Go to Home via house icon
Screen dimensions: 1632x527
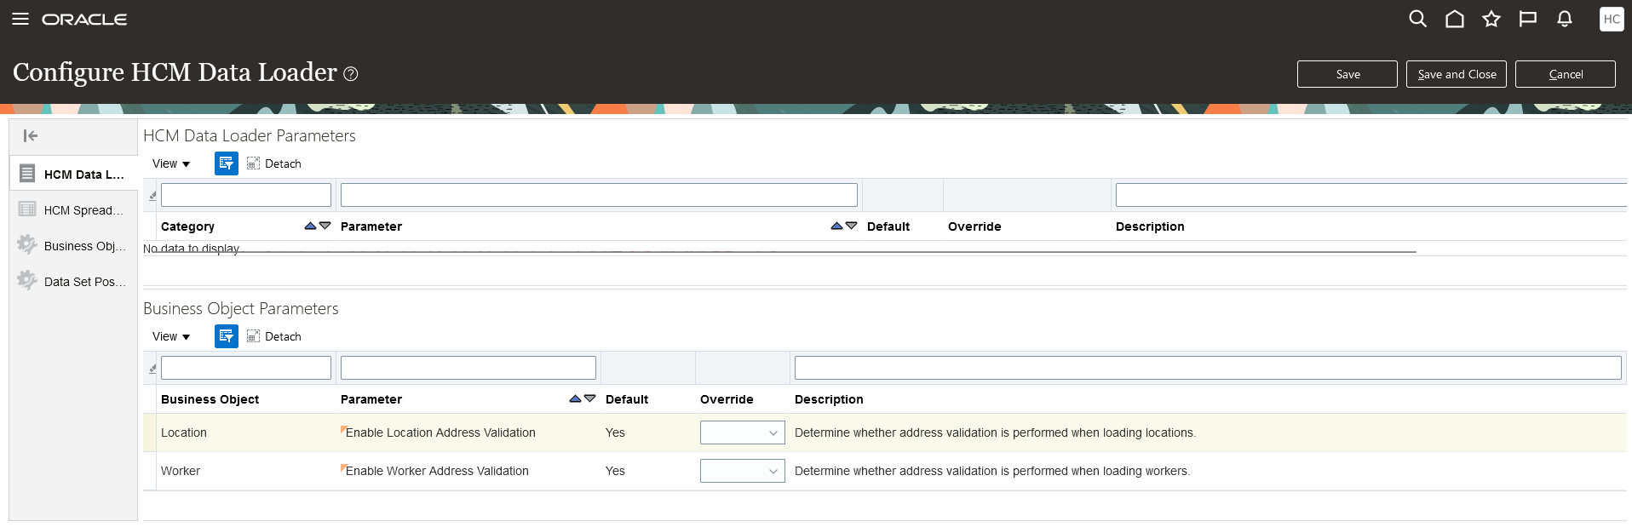1455,19
